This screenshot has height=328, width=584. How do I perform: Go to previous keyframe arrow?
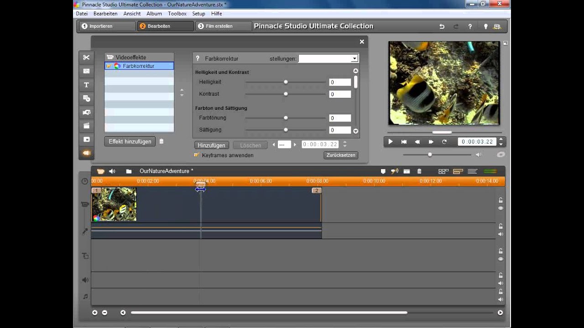pos(274,145)
